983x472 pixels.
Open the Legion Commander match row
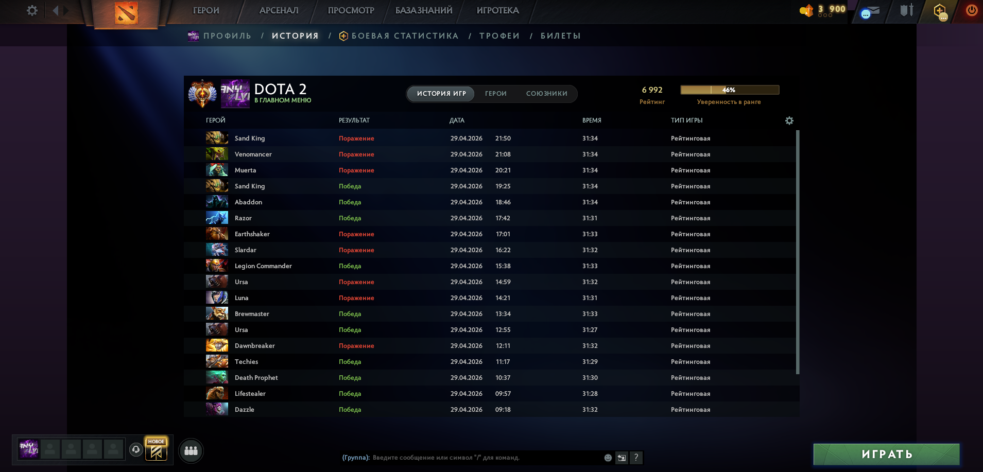click(x=490, y=266)
